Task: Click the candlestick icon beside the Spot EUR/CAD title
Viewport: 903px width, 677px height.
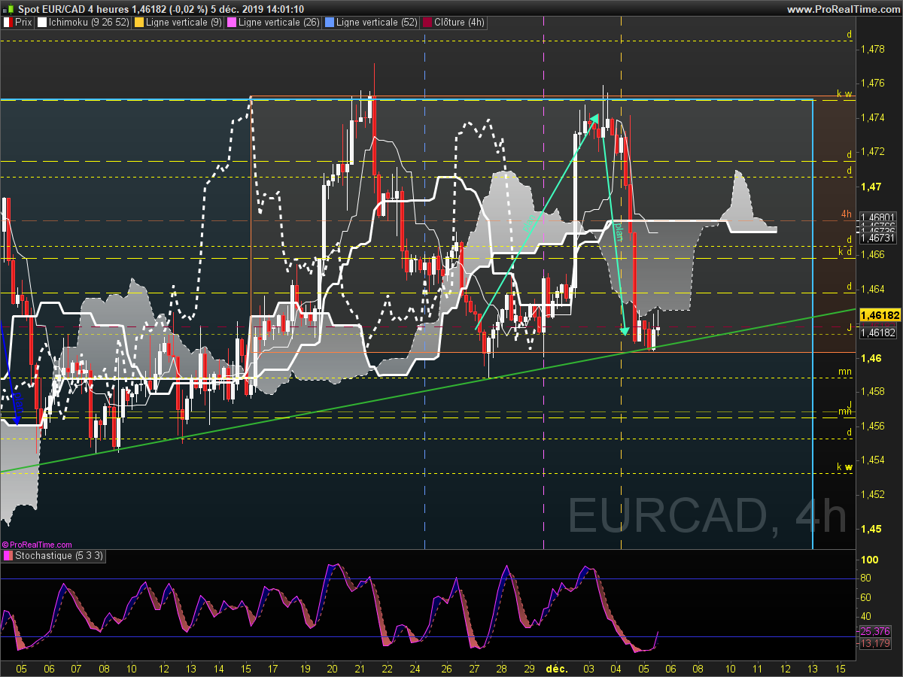Action: [8, 8]
